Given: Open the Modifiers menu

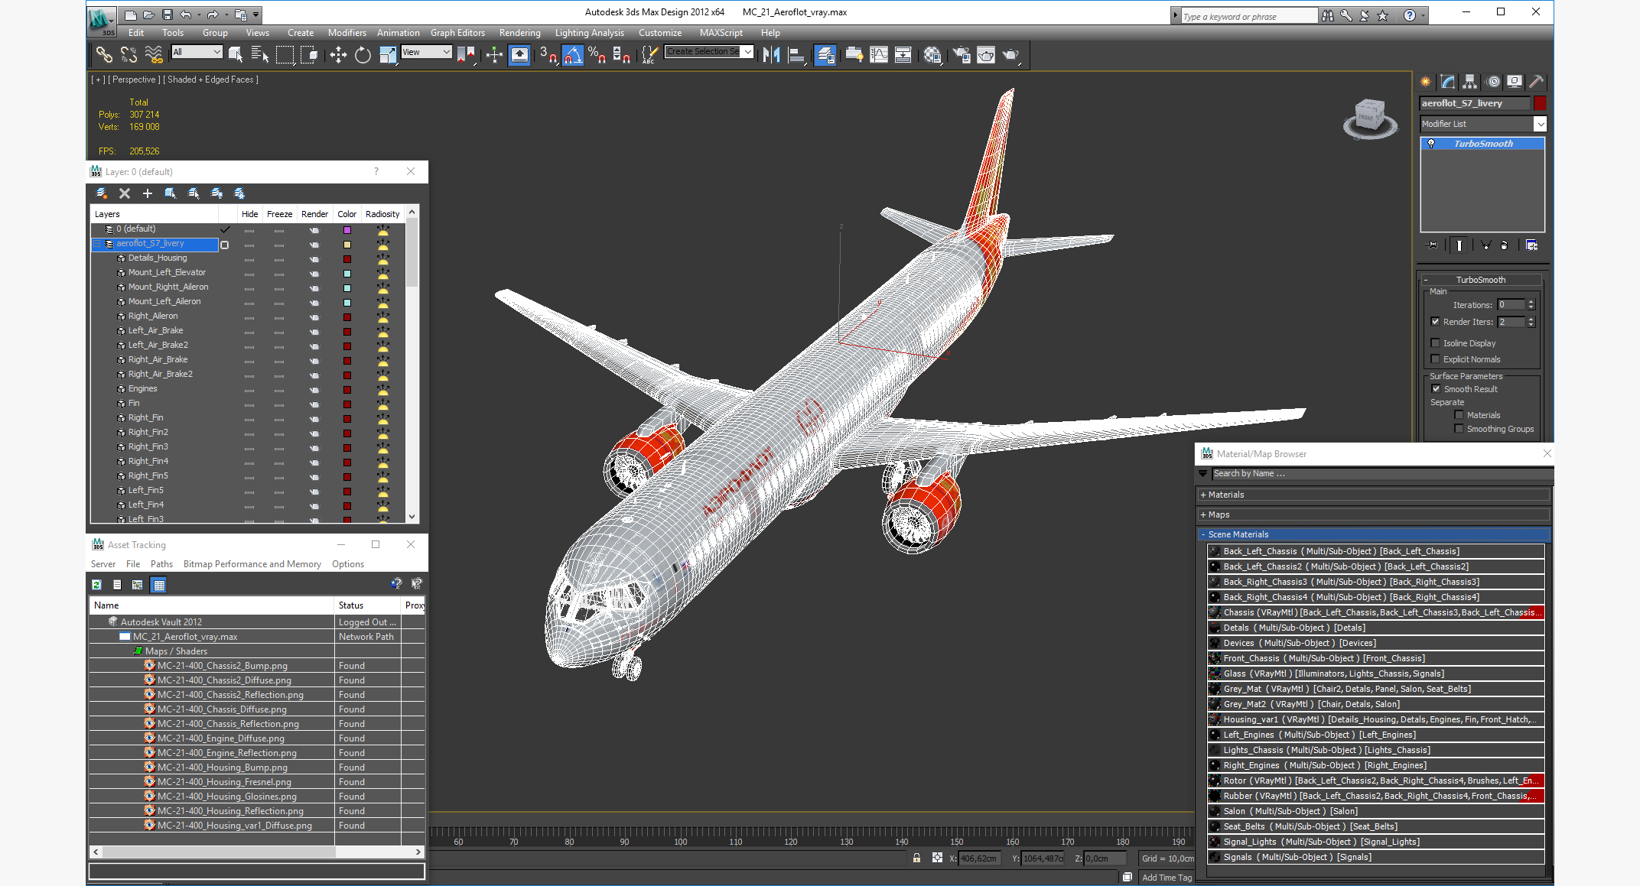Looking at the screenshot, I should coord(347,33).
